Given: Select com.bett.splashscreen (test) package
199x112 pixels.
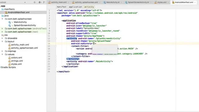Looking at the screenshot, I should [x=23, y=32].
